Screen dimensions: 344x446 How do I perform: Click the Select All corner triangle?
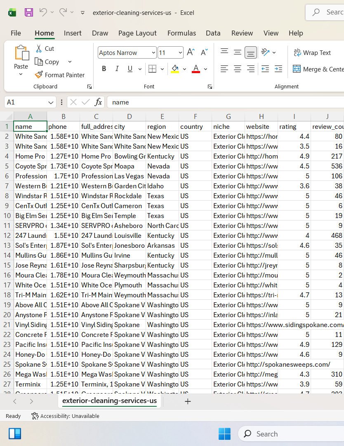click(x=9, y=116)
